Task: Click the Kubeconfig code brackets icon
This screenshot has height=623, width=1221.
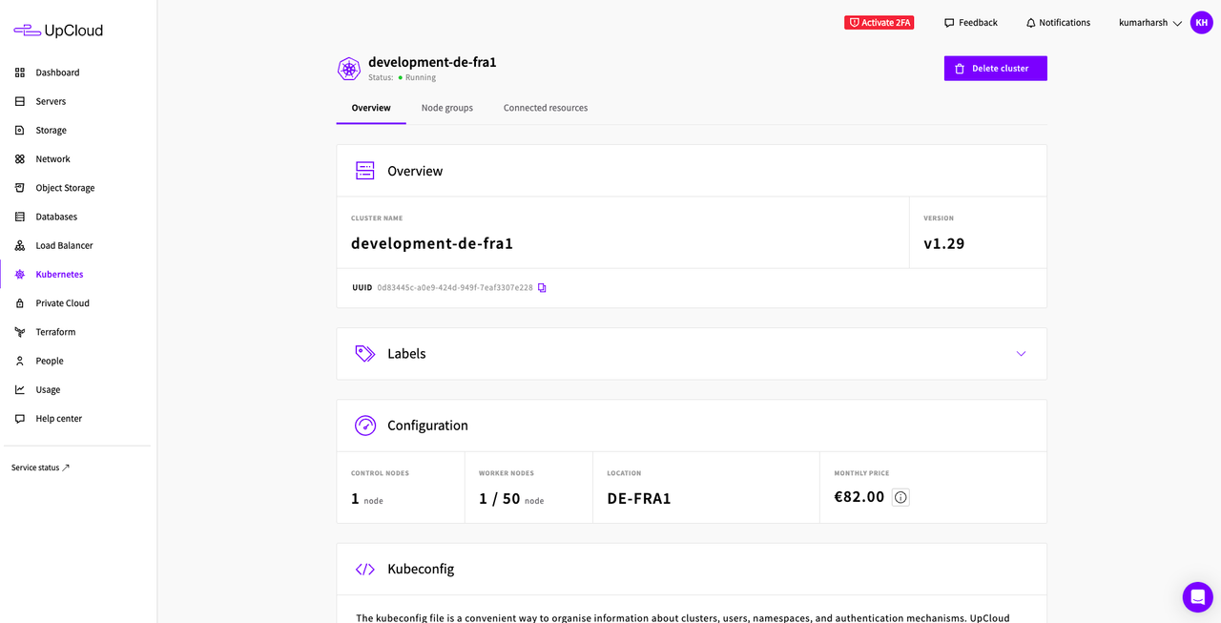Action: click(x=365, y=570)
